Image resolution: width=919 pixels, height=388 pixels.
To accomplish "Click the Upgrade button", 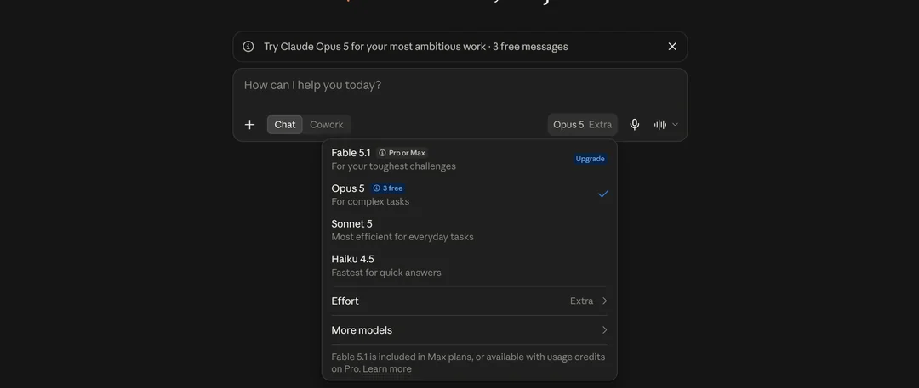I will point(591,159).
